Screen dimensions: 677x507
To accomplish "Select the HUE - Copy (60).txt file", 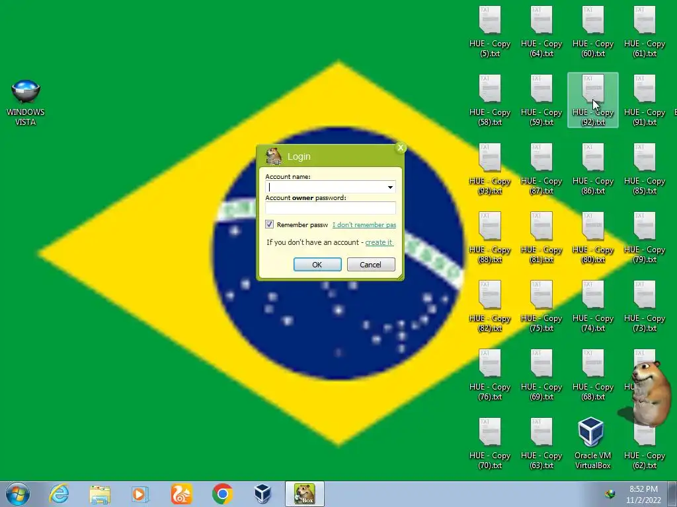I will [x=593, y=32].
